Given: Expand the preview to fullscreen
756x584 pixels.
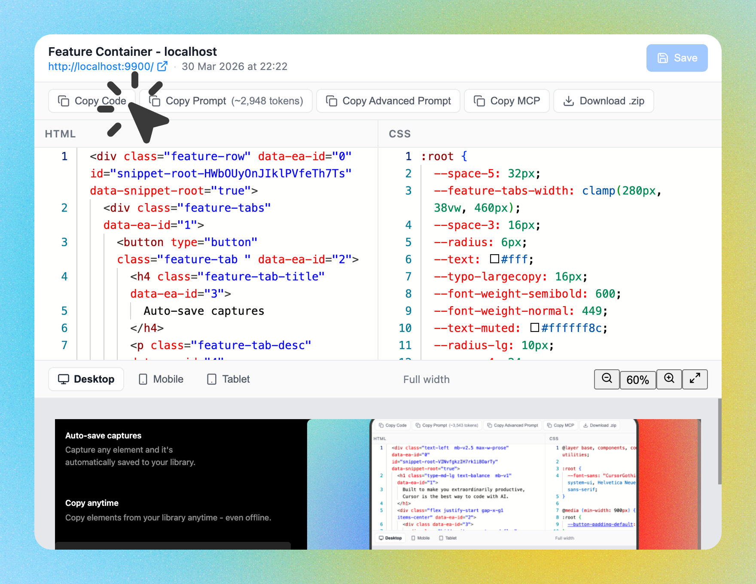Looking at the screenshot, I should [695, 379].
